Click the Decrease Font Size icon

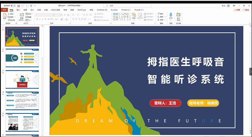coord(65,15)
